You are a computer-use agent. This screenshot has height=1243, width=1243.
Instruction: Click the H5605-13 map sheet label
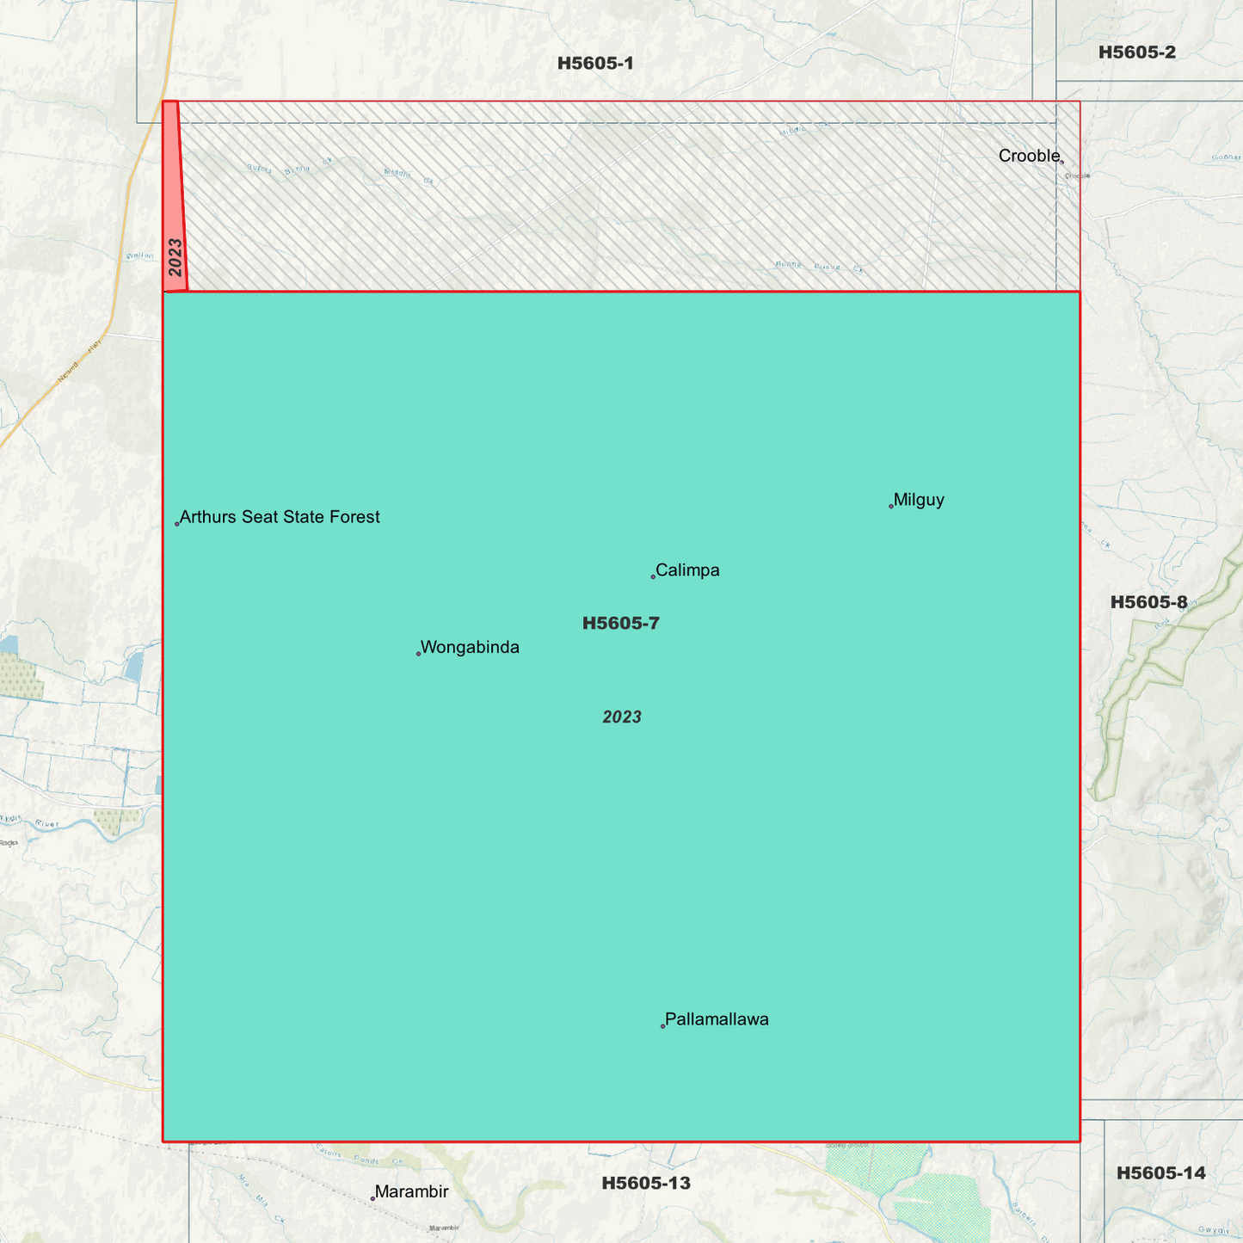(x=646, y=1183)
